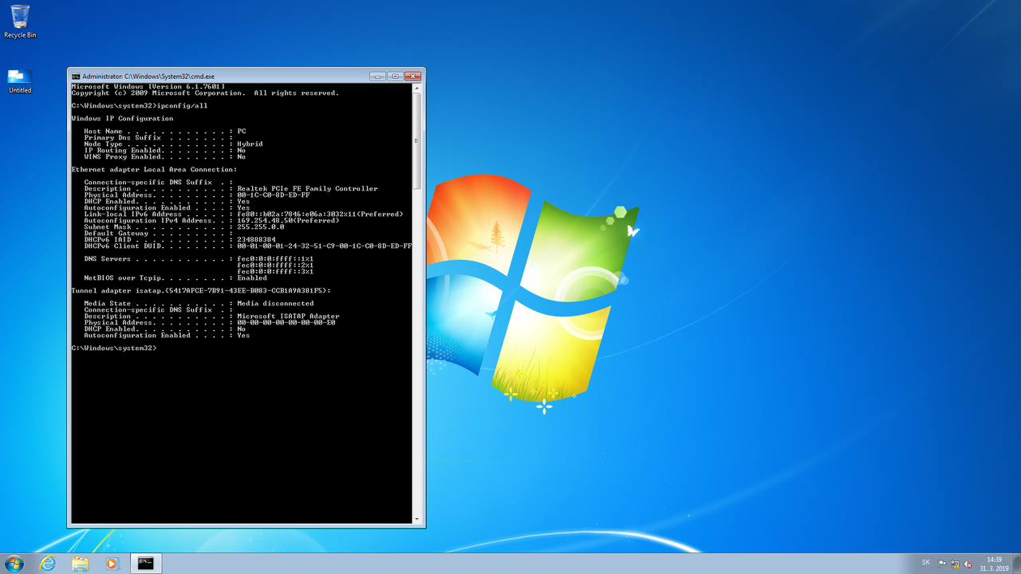This screenshot has width=1021, height=574.
Task: Click the 'Windows IP Configuration' heading
Action: (122, 119)
